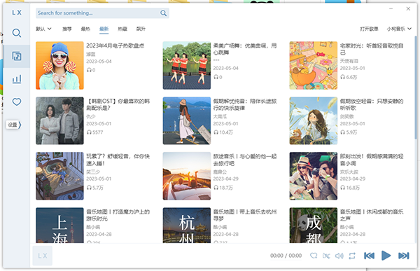
Task: Open the 假期解忧纯音 playlist title
Action: tap(245, 104)
